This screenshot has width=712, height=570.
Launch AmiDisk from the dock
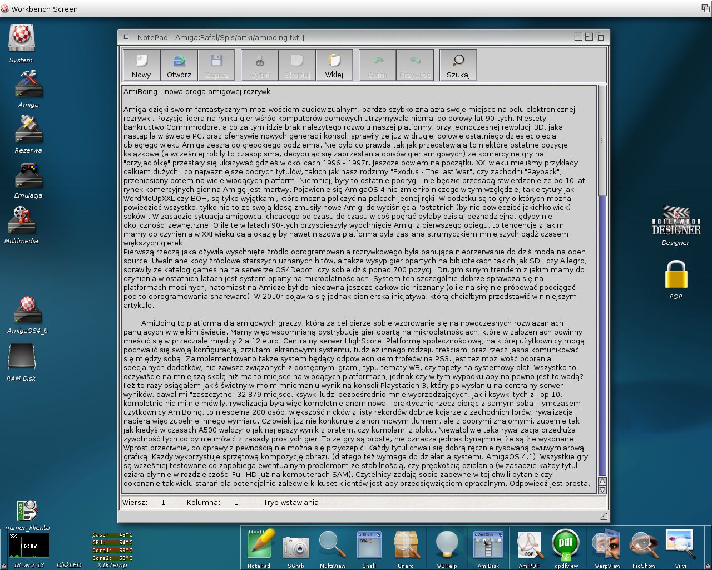(488, 549)
